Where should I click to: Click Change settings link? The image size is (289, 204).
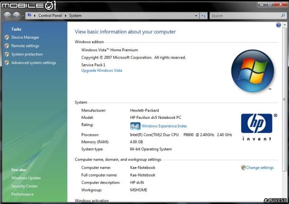click(x=260, y=168)
